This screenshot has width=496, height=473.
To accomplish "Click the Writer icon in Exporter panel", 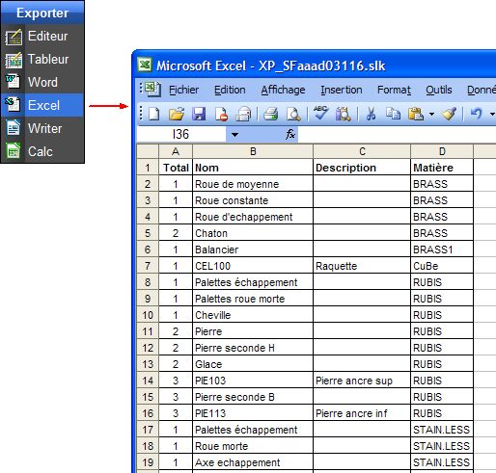I will coord(14,128).
